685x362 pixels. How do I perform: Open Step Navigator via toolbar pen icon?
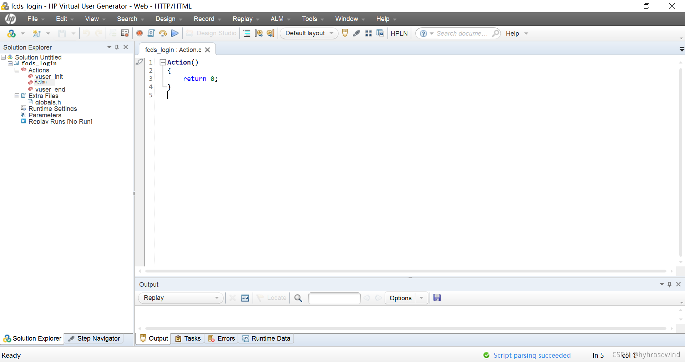[x=356, y=33]
